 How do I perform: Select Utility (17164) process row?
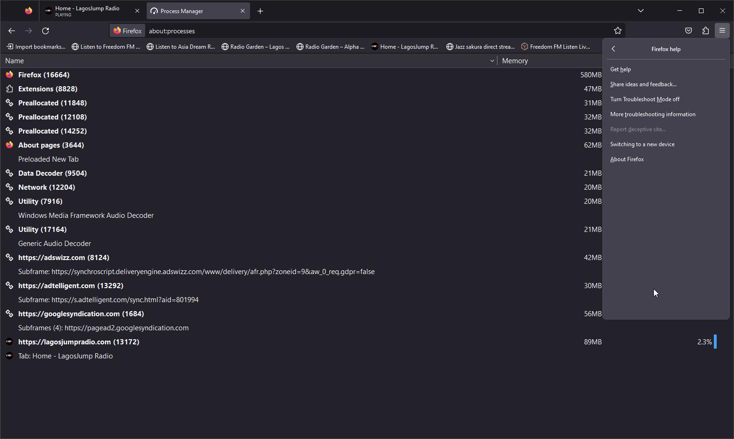[301, 229]
